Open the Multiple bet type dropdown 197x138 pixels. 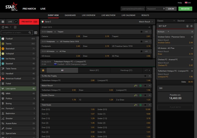click(163, 32)
